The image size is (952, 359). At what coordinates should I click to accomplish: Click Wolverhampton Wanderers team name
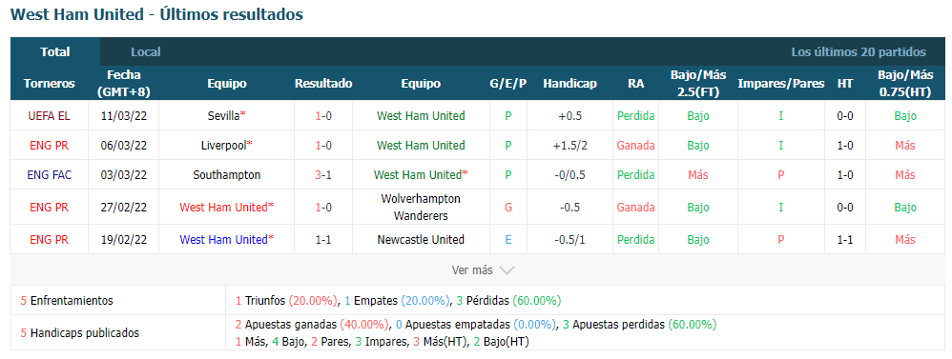421,208
